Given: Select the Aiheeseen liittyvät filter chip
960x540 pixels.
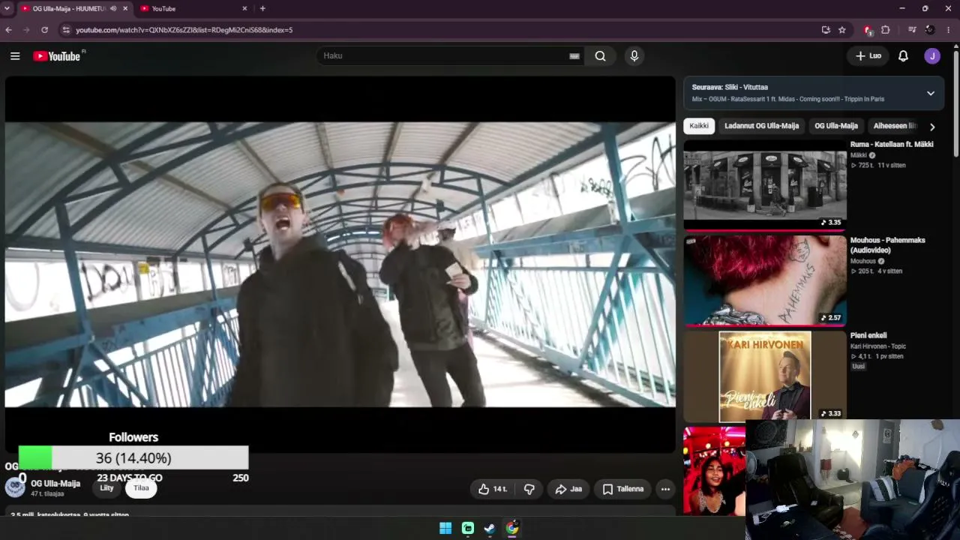Looking at the screenshot, I should (895, 126).
